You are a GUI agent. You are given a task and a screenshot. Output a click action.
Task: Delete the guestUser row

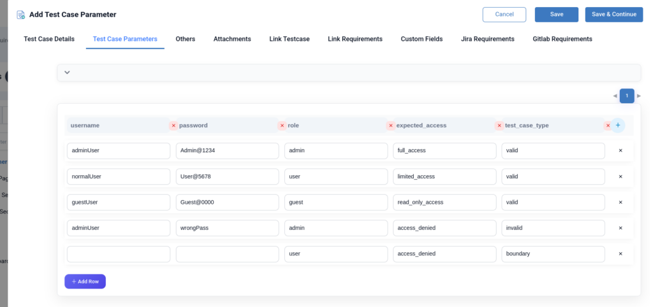pyautogui.click(x=620, y=202)
